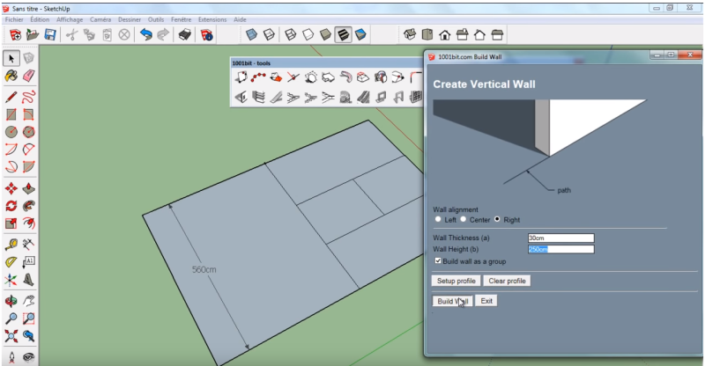Select Center wall alignment
The width and height of the screenshot is (705, 366).
coord(464,219)
